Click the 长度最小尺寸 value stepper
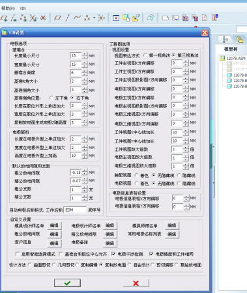 pyautogui.click(x=85, y=56)
